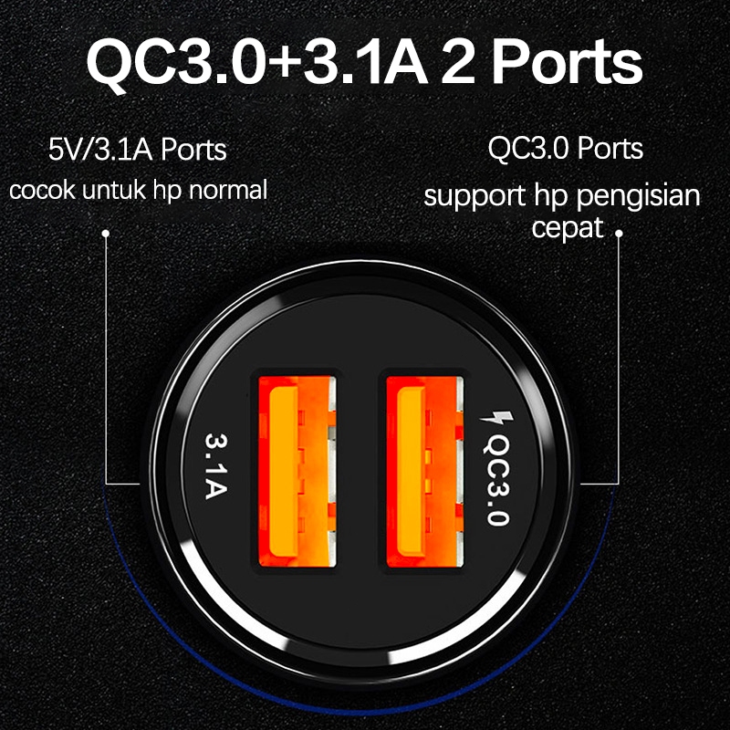Click the black divider between the USB ports

(x=360, y=472)
